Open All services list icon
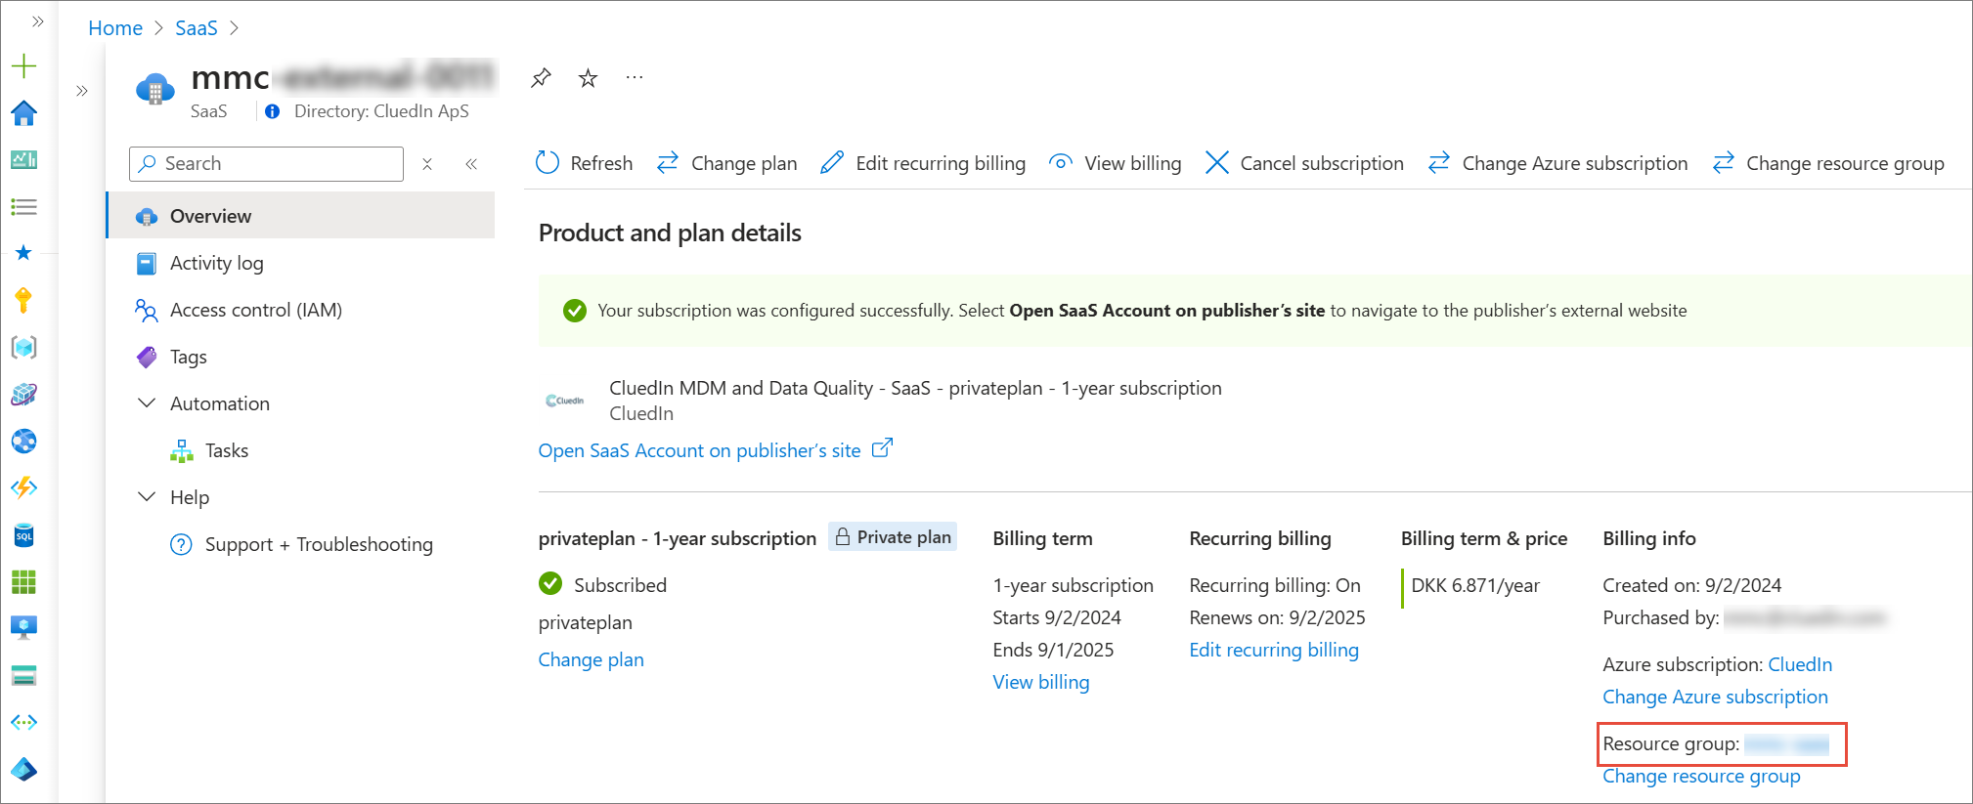The height and width of the screenshot is (804, 1973). click(x=23, y=207)
